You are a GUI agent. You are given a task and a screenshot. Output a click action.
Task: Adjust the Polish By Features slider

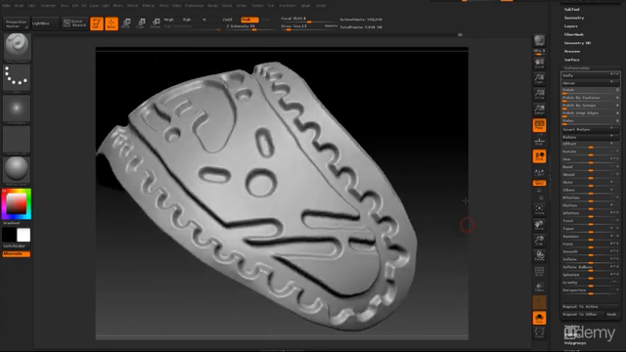pyautogui.click(x=590, y=98)
